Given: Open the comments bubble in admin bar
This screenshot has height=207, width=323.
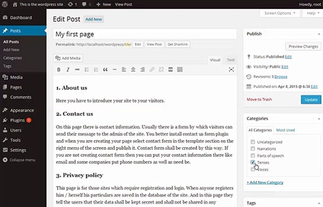Looking at the screenshot, I should click(x=86, y=4).
